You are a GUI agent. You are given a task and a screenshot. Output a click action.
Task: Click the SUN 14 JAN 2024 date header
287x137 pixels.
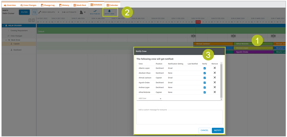tap(98, 19)
